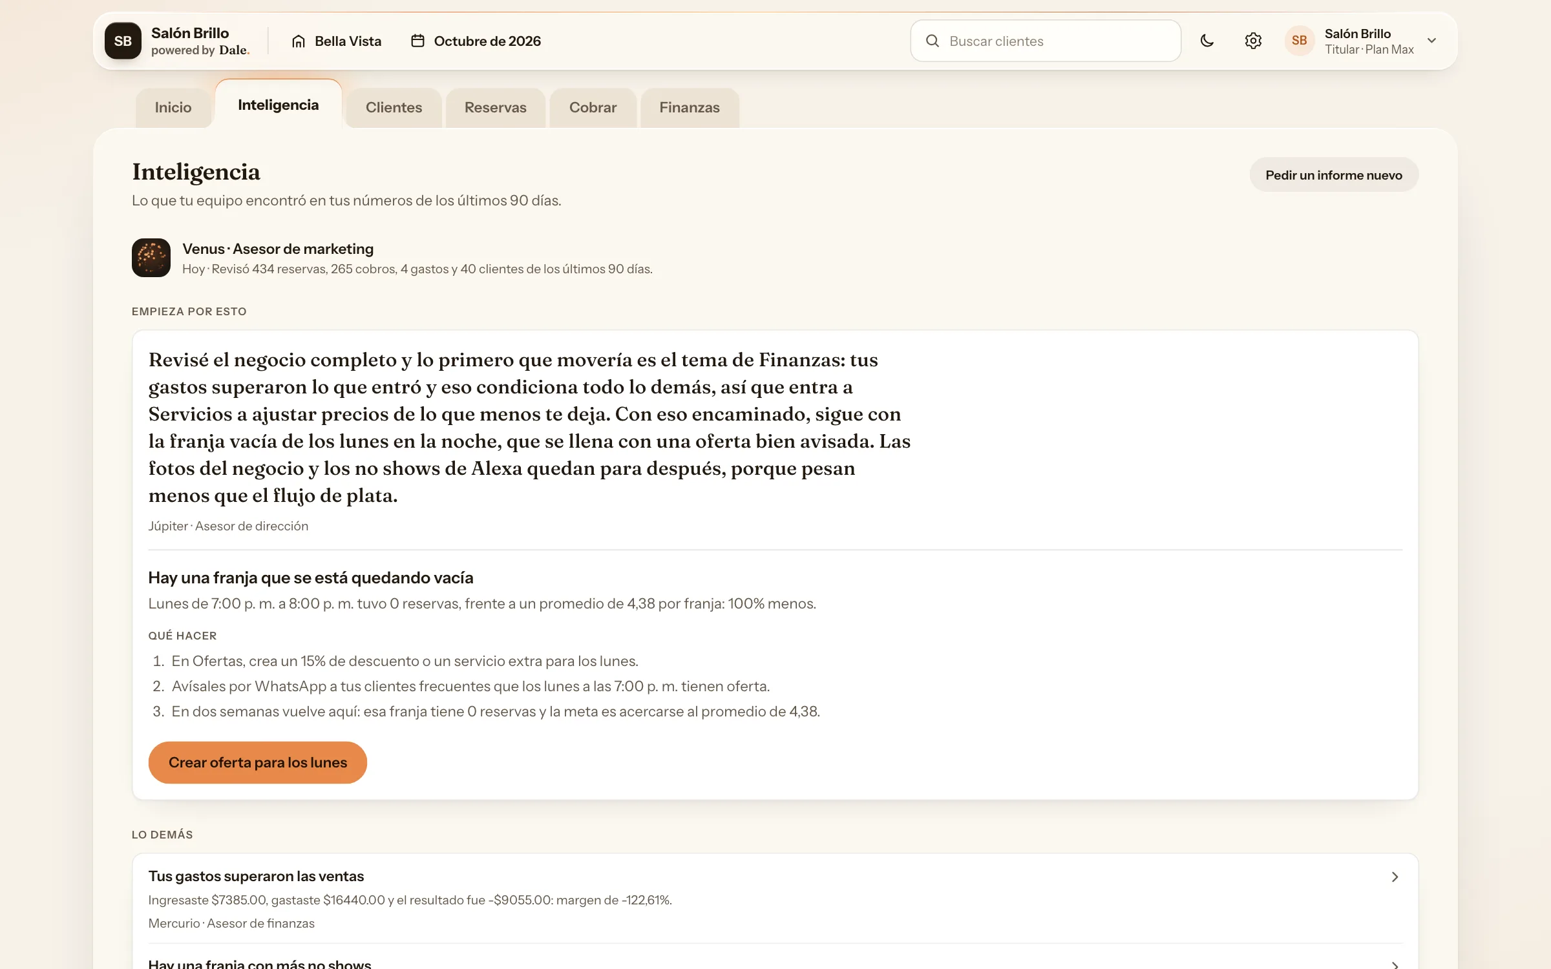The height and width of the screenshot is (969, 1551).
Task: Click the SB Salón Brillo logo badge
Action: tap(123, 41)
